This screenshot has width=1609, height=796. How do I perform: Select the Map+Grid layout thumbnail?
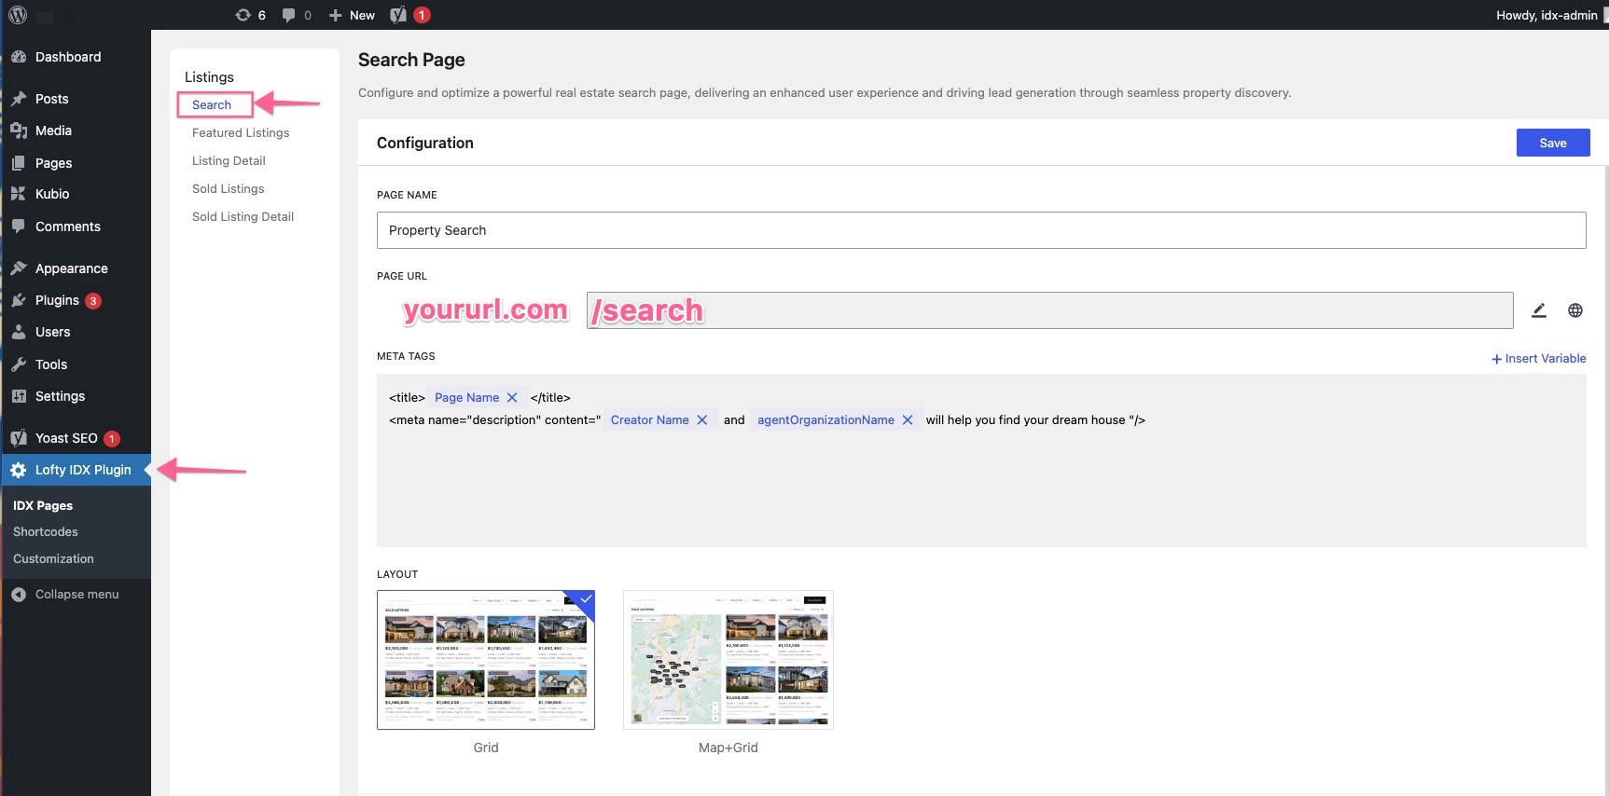pos(728,660)
